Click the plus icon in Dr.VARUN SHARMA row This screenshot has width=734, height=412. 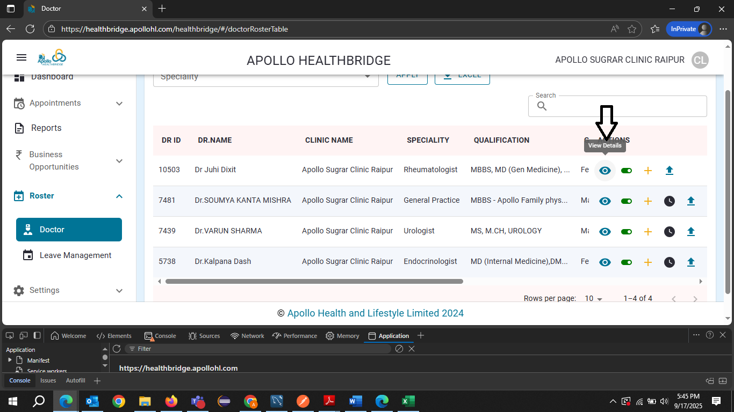(x=648, y=232)
